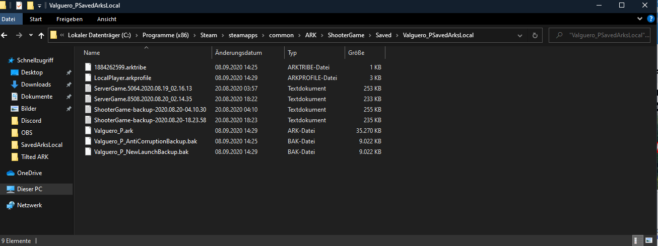Open the Discord folder in sidebar
The image size is (658, 246).
[x=31, y=121]
